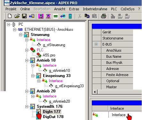Click the Feste Adresse property row
Viewport: 142px width, 120px height.
point(117,75)
